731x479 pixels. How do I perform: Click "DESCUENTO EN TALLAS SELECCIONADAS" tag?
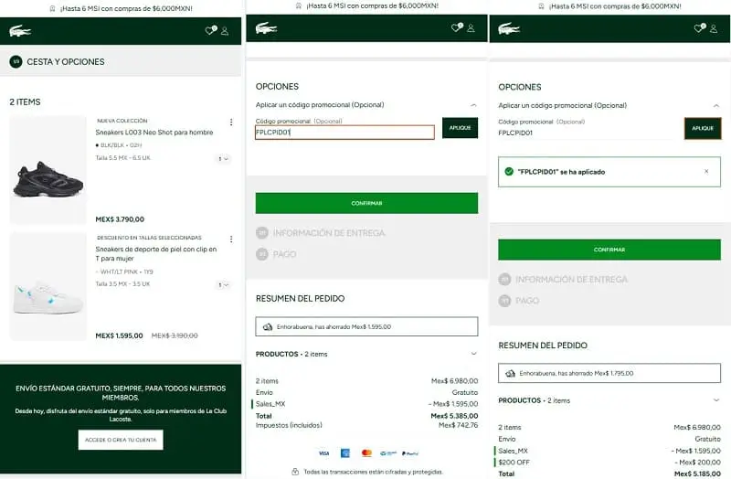point(149,238)
